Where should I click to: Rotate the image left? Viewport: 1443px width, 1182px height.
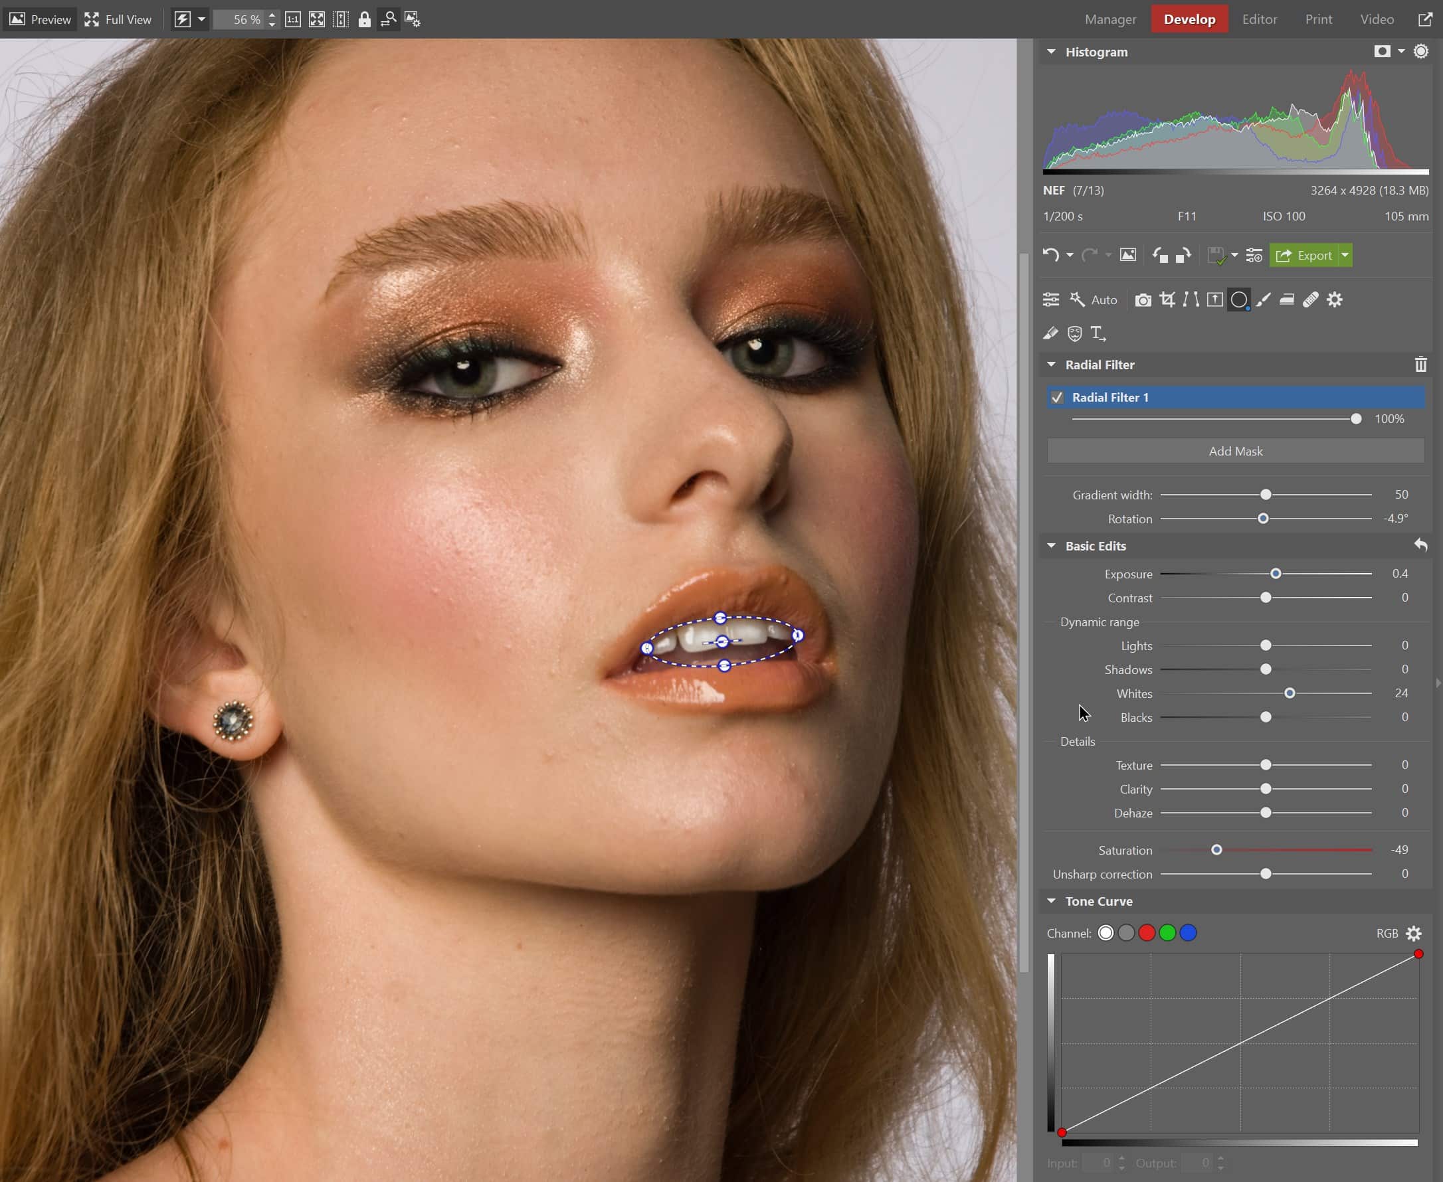pyautogui.click(x=1160, y=256)
